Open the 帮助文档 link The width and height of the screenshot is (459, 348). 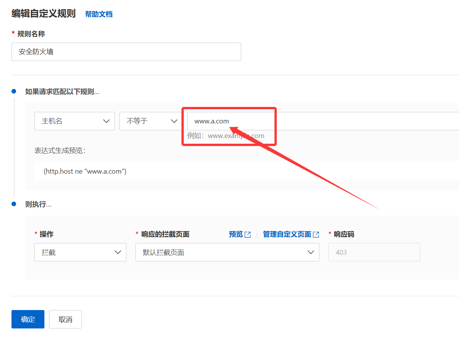click(99, 13)
